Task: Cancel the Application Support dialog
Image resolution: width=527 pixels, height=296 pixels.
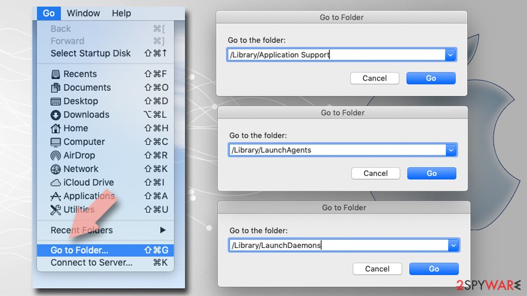Action: click(375, 78)
